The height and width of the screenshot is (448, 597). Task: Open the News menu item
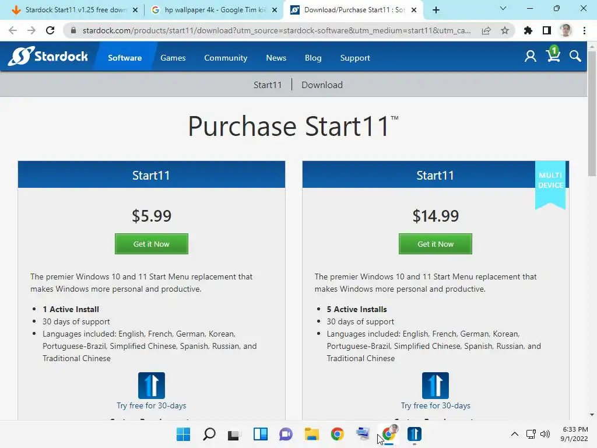click(x=276, y=58)
